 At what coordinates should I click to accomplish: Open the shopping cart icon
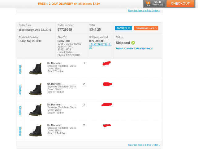tap(148, 3)
